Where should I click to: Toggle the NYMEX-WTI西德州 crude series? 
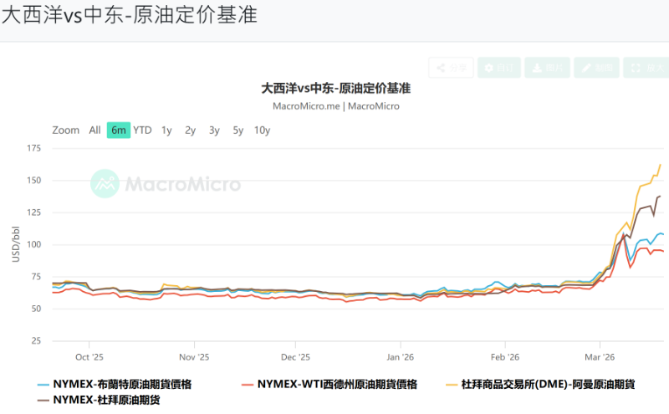pos(336,384)
